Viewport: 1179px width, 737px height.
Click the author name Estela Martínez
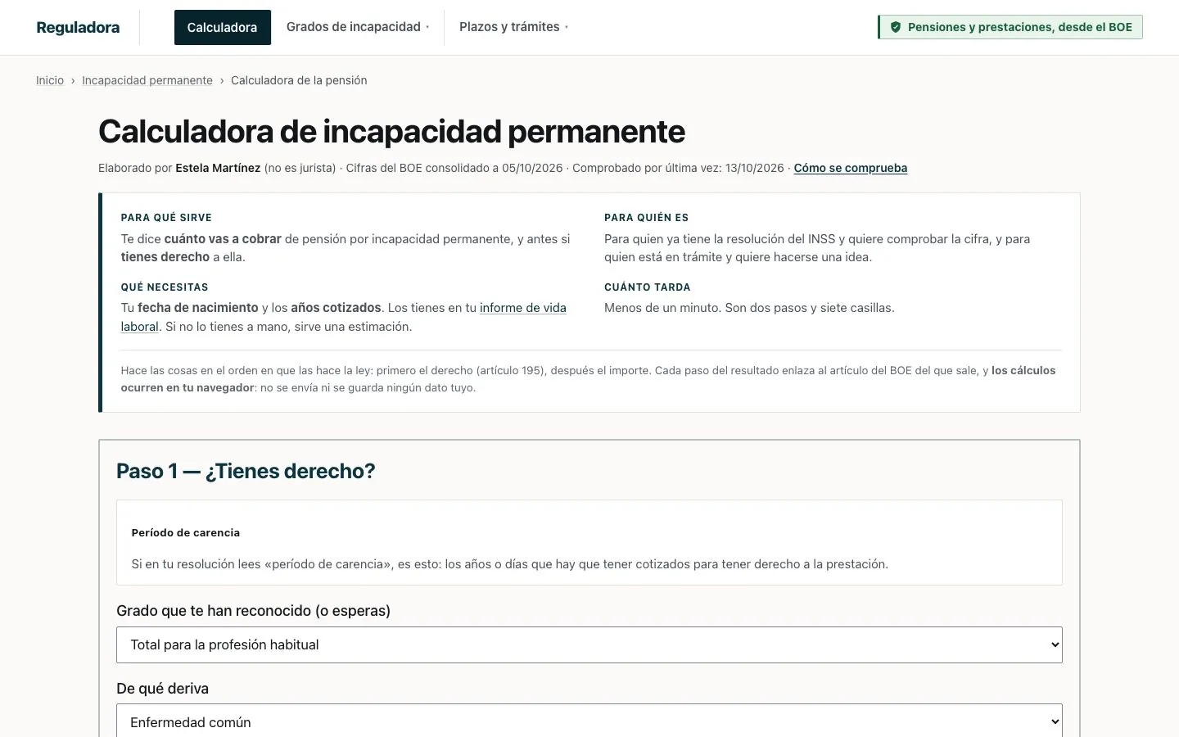coord(218,168)
